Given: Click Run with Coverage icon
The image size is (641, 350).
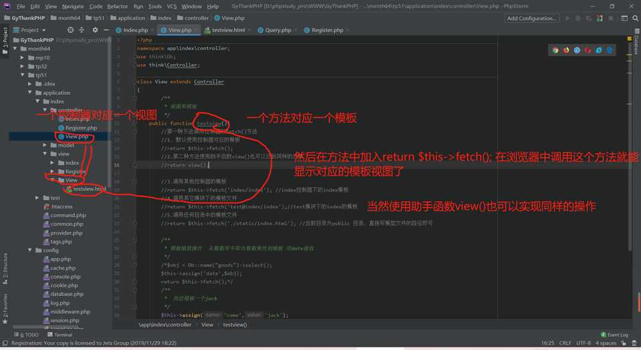Looking at the screenshot, I should 589,19.
